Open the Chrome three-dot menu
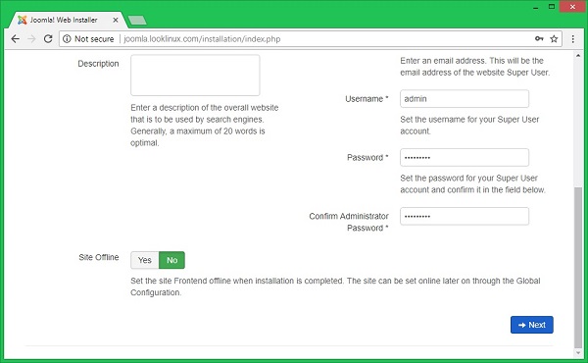 [x=573, y=38]
